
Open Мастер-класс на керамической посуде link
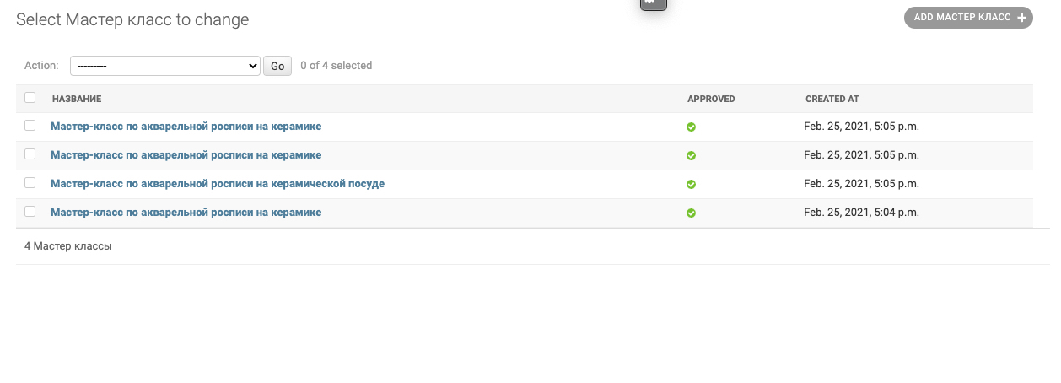tap(218, 183)
